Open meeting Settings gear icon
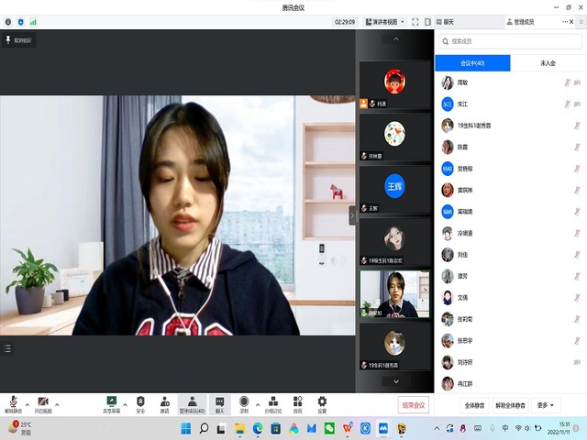This screenshot has width=587, height=440. tap(322, 402)
